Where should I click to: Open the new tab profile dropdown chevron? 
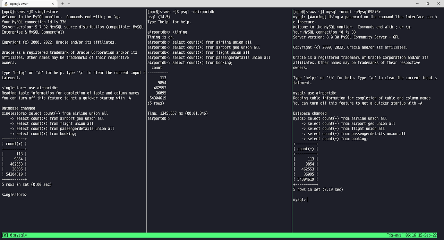69,3
